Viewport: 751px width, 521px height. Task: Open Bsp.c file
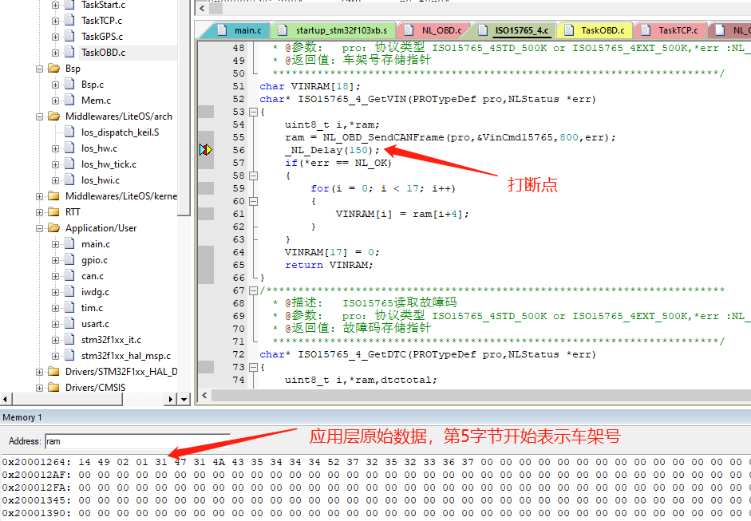pyautogui.click(x=93, y=85)
